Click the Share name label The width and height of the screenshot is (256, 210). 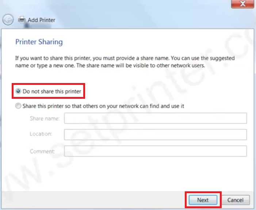coord(45,119)
